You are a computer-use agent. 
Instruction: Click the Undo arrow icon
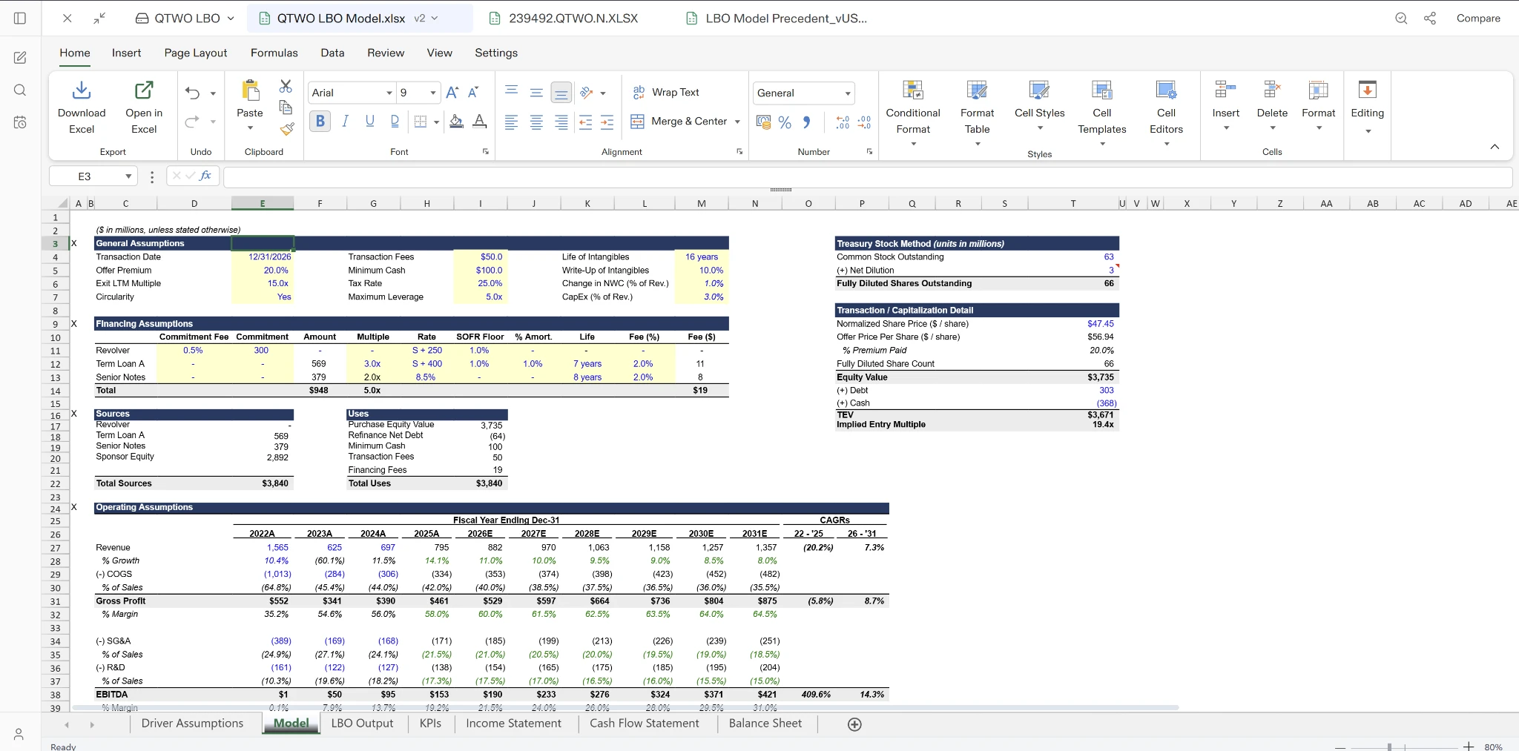click(192, 93)
